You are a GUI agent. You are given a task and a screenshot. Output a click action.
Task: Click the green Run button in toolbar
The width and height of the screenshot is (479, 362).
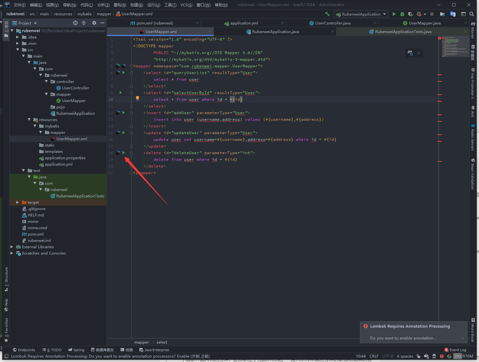[394, 14]
